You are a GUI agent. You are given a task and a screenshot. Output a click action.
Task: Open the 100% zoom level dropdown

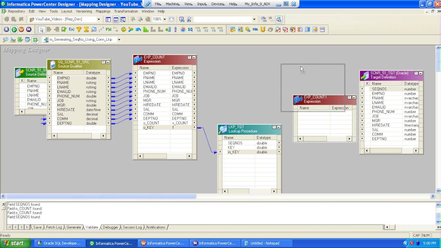165,19
